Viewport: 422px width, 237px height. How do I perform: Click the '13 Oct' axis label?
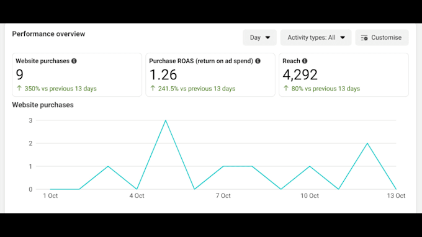tap(396, 196)
